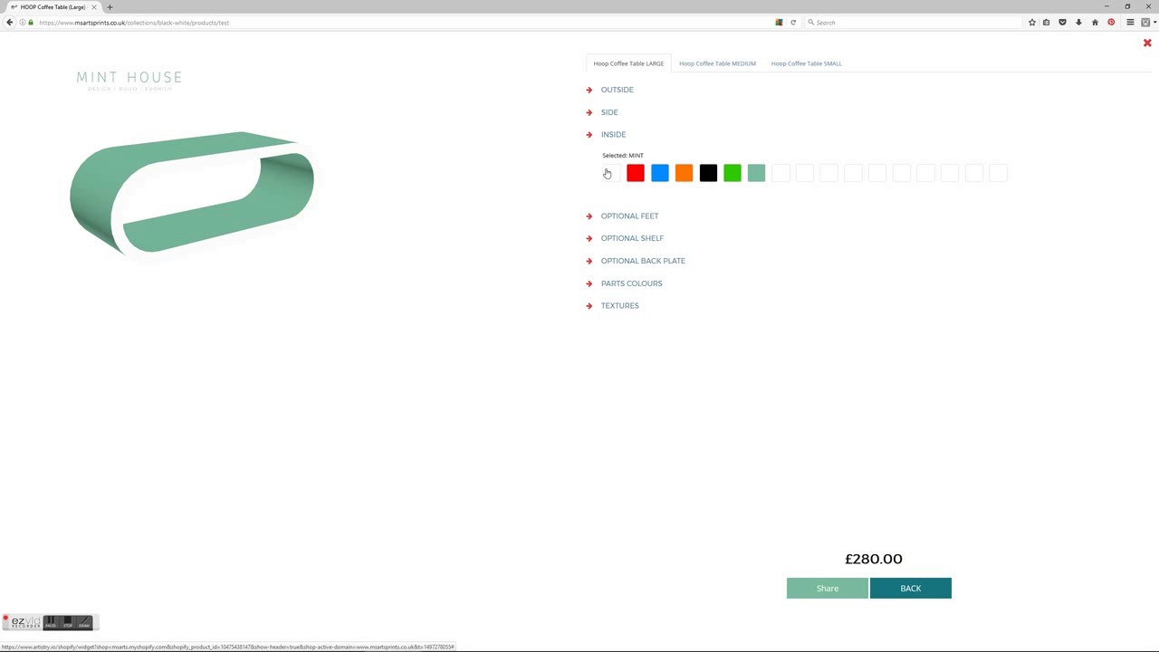1159x652 pixels.
Task: Click the Share button
Action: [828, 589]
